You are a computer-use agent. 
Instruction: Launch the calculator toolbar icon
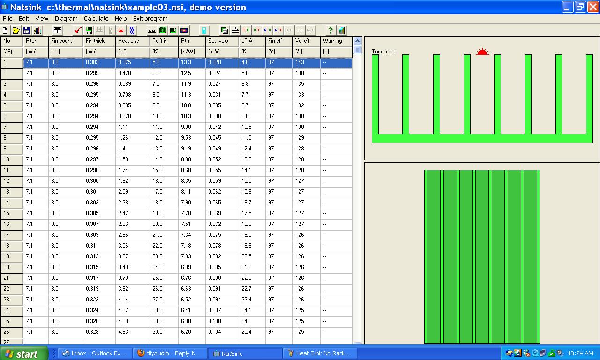tap(204, 30)
